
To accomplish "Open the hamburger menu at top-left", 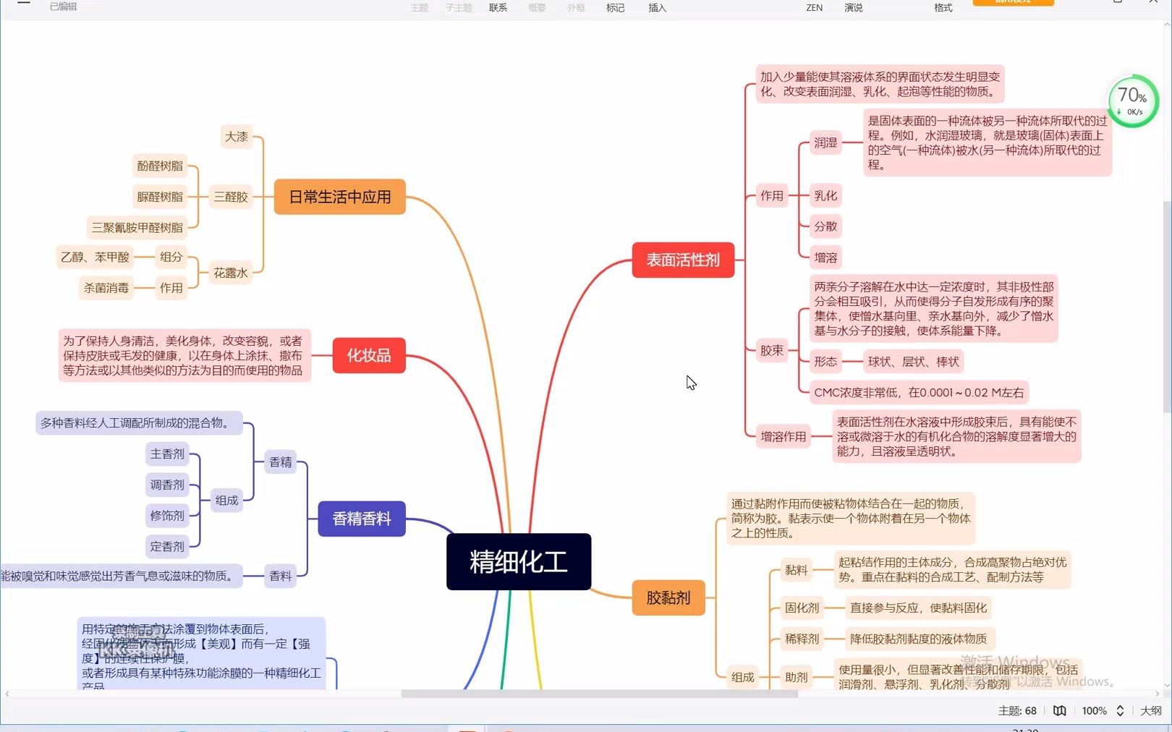I will point(24,4).
